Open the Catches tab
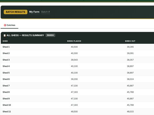The width and height of the screenshot is (154, 115). tap(10, 25)
